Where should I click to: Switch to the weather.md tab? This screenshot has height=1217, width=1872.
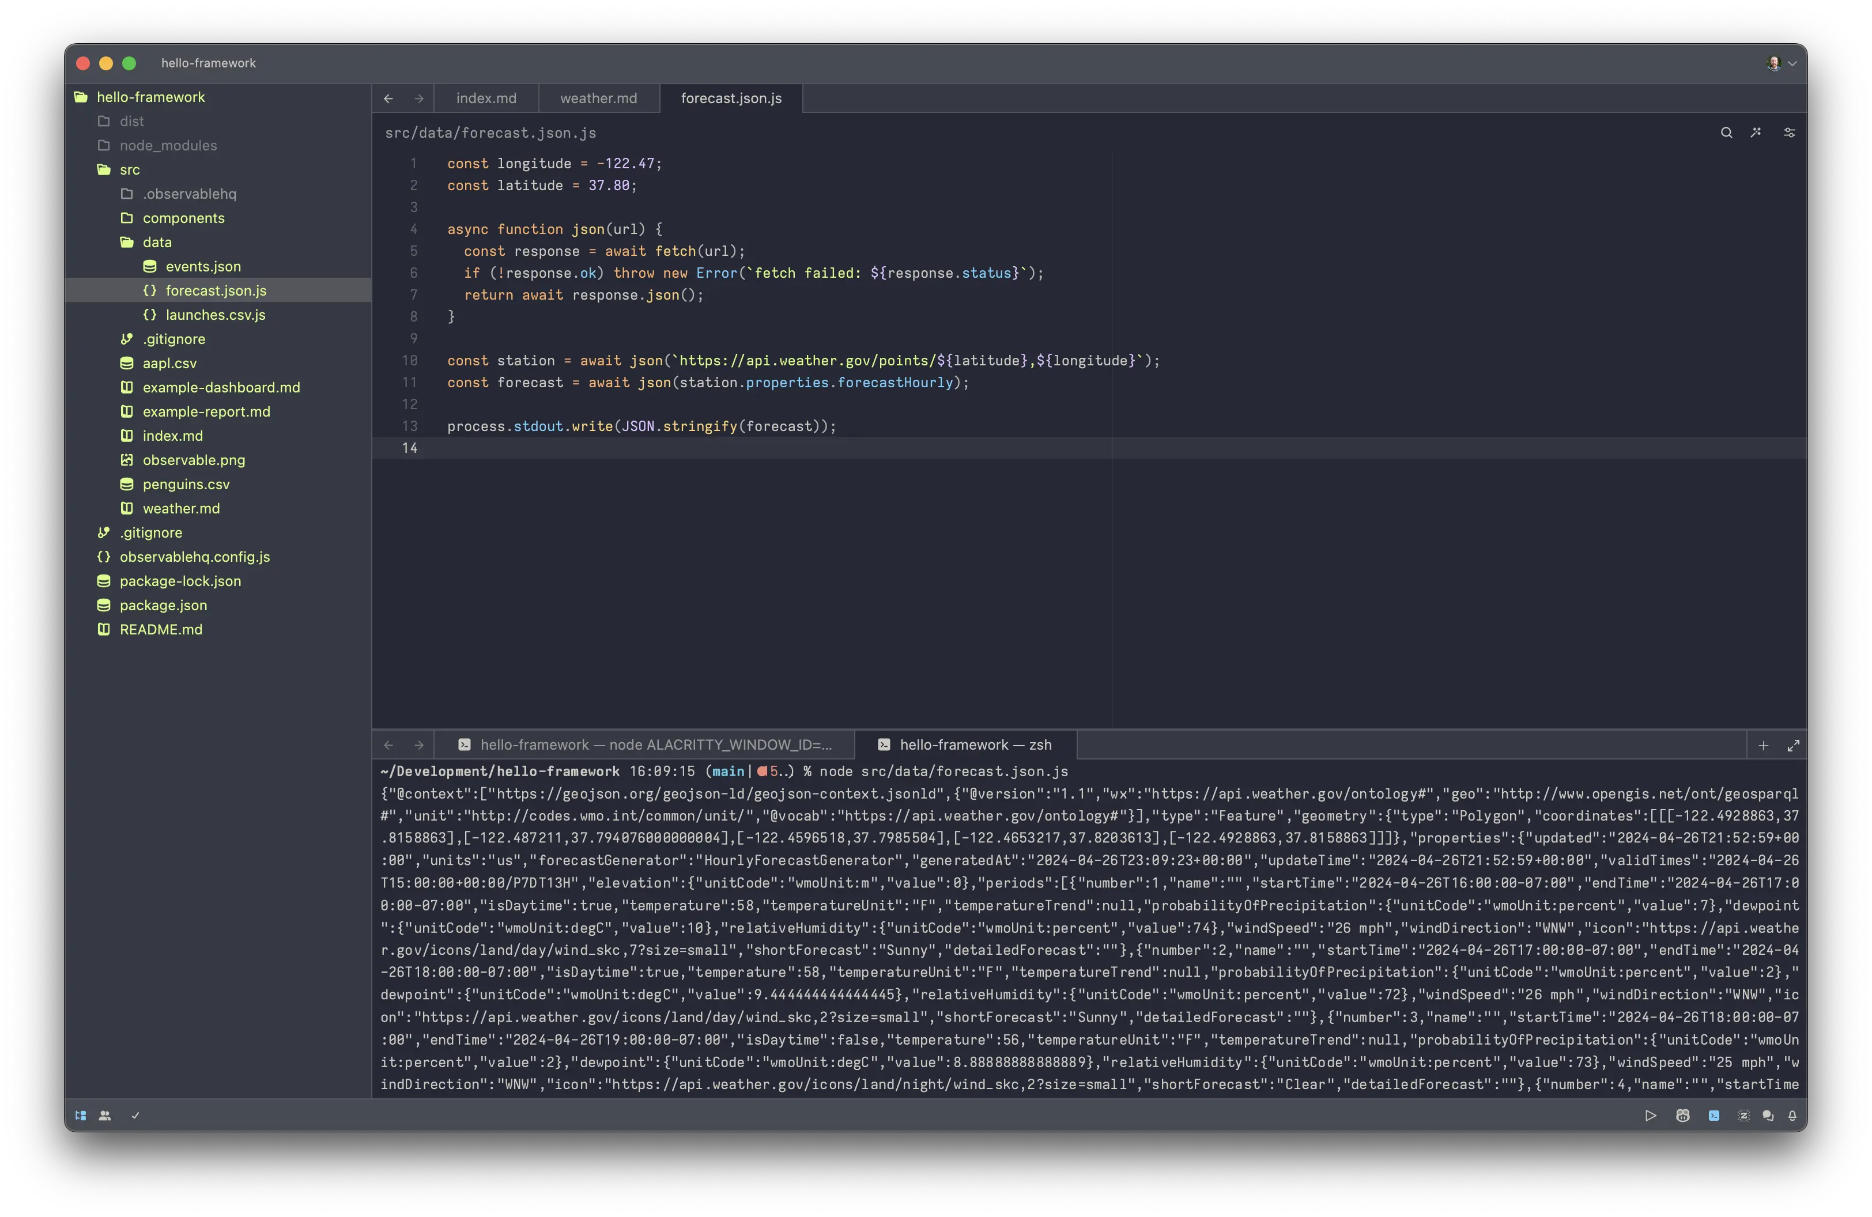pos(599,99)
